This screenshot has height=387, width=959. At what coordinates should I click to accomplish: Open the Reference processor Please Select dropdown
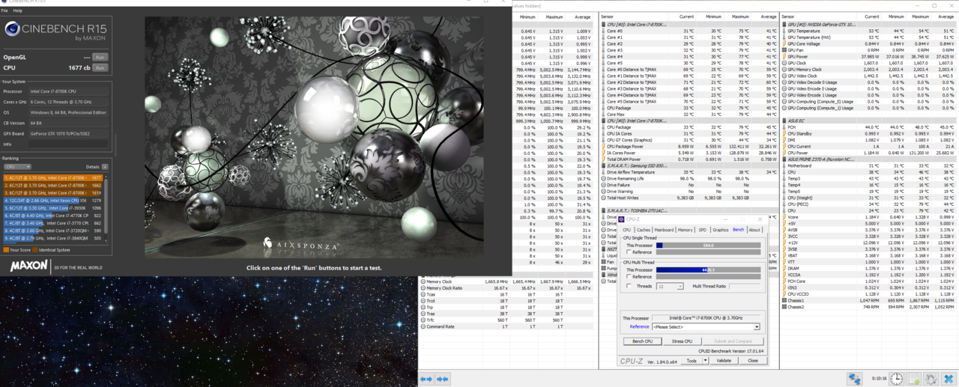[706, 327]
